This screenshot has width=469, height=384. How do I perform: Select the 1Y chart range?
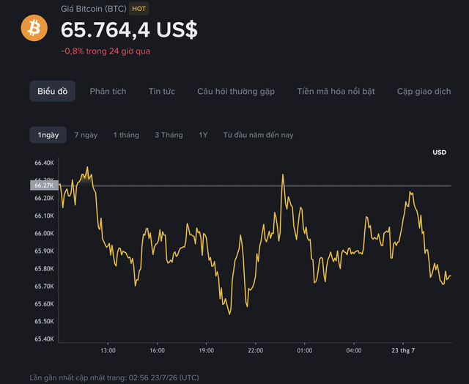[203, 135]
